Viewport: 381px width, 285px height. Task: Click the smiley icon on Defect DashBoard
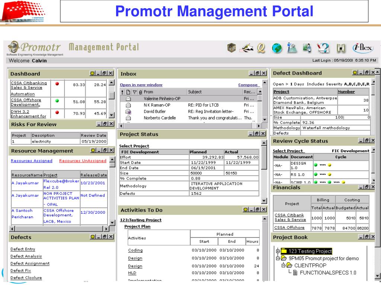(x=355, y=72)
